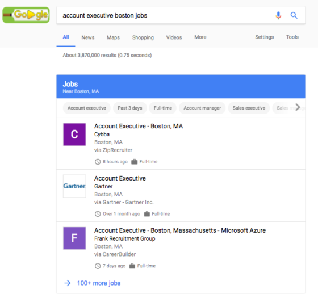Screen dimensions: 318x298
Task: Toggle the Account manager filter chip
Action: [x=202, y=108]
